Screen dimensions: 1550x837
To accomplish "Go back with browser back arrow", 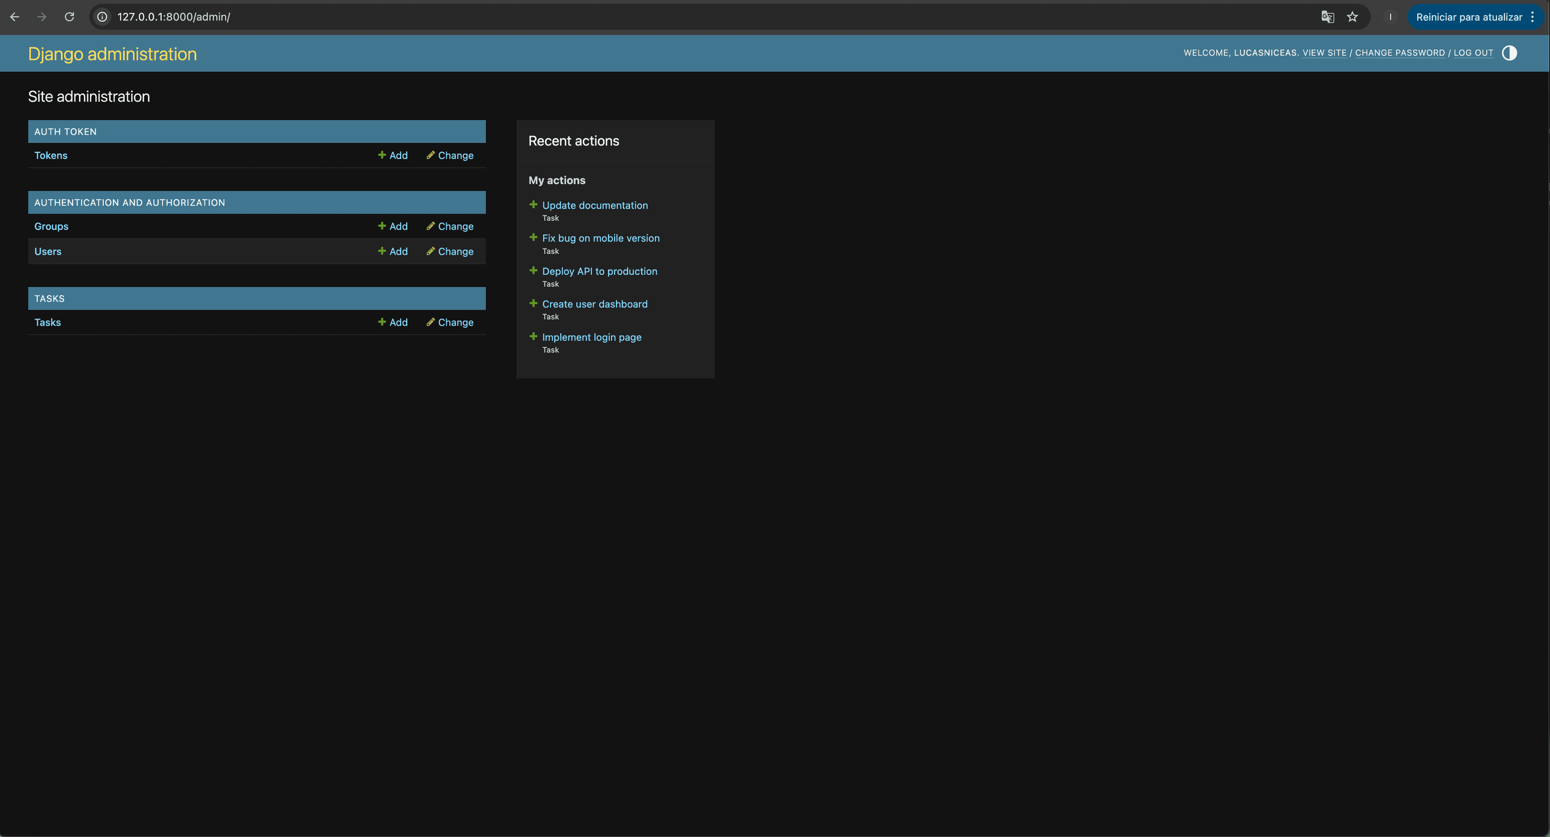I will 15,17.
